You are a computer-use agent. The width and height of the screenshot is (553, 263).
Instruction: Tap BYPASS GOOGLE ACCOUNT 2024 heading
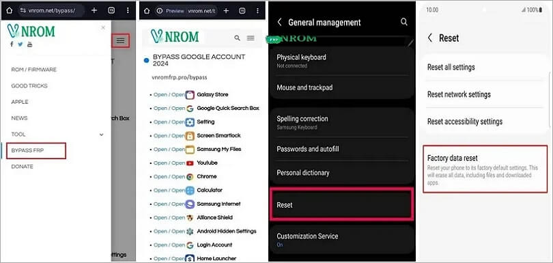click(x=199, y=60)
